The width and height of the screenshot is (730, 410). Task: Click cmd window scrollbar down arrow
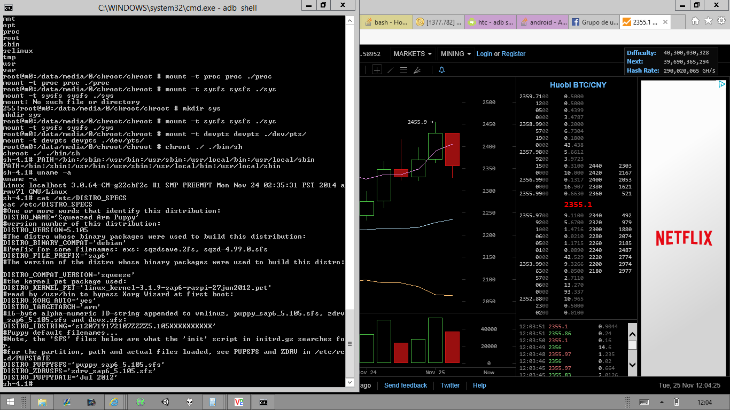coord(350,382)
